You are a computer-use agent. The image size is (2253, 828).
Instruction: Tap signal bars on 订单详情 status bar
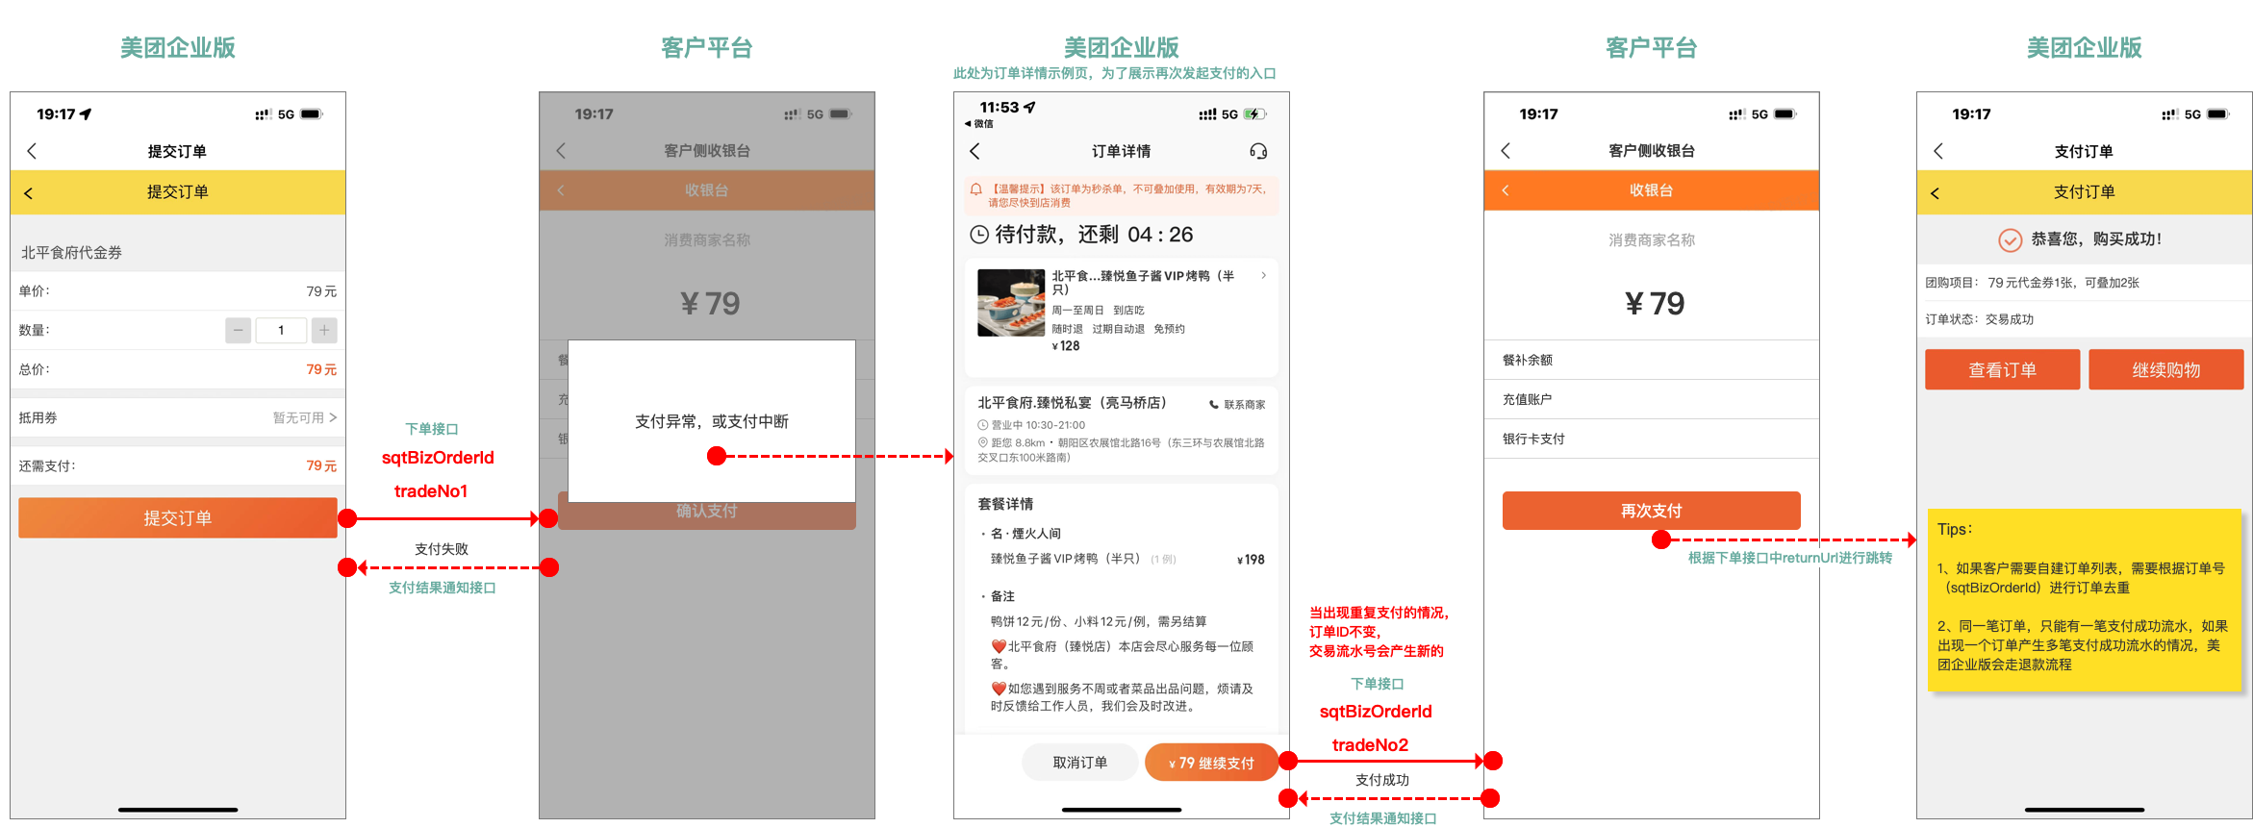pyautogui.click(x=1207, y=114)
